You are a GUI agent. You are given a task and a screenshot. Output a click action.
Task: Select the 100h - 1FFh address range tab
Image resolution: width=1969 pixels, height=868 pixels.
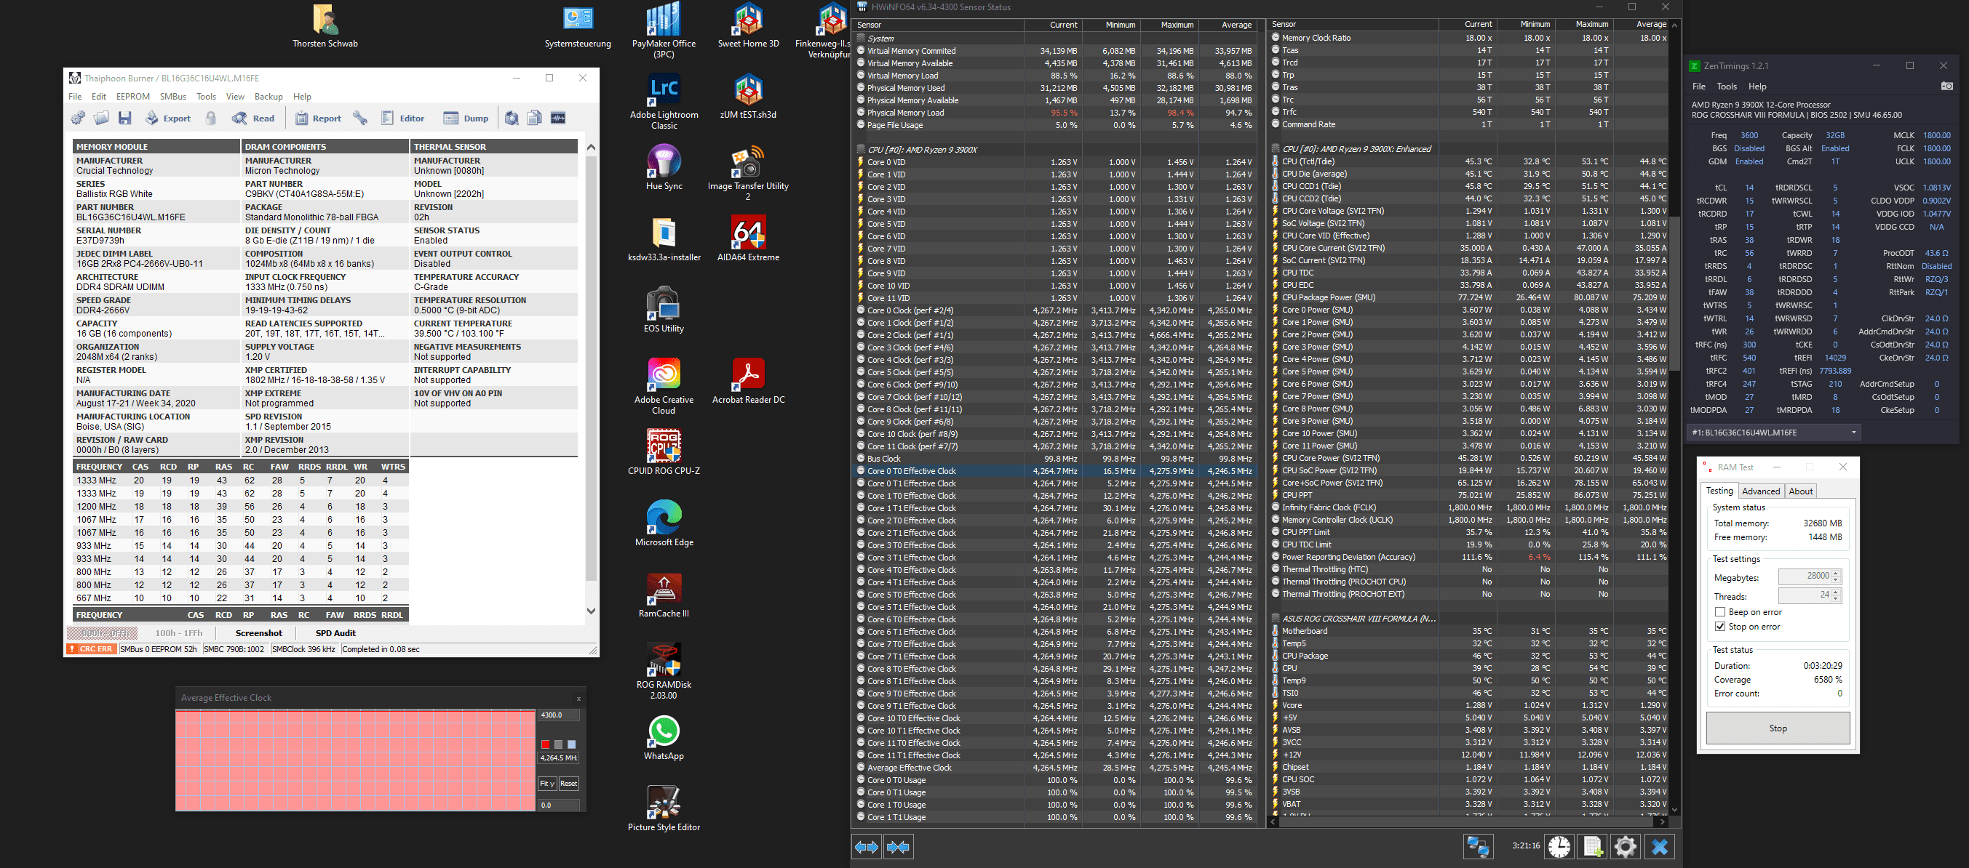[179, 633]
